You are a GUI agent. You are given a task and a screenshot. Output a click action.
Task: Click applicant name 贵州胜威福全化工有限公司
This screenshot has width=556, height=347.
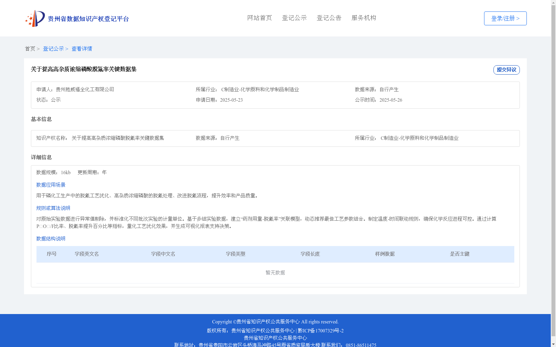[x=85, y=90]
